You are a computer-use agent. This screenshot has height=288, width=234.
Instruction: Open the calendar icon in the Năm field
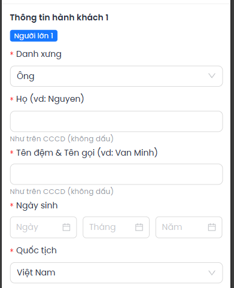(212, 227)
